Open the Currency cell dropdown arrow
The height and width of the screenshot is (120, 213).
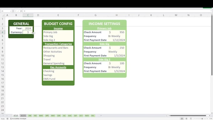[34, 33]
